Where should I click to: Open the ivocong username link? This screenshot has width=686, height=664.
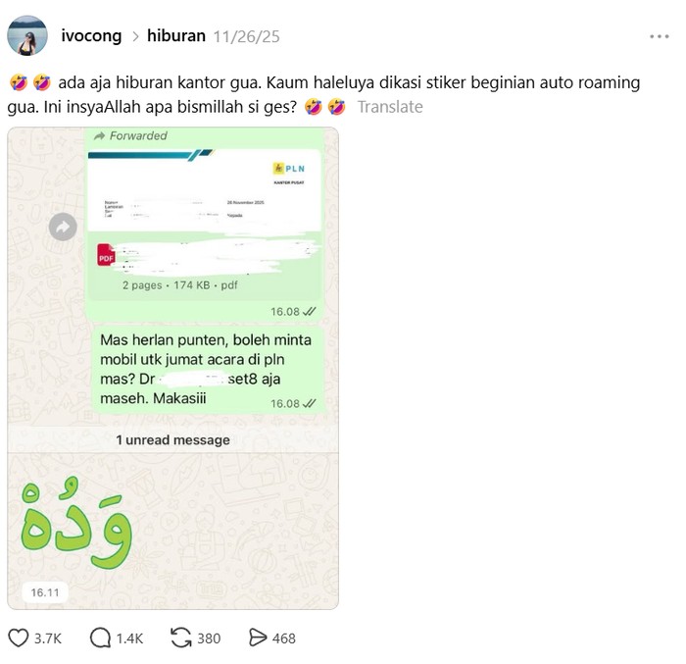tap(91, 36)
